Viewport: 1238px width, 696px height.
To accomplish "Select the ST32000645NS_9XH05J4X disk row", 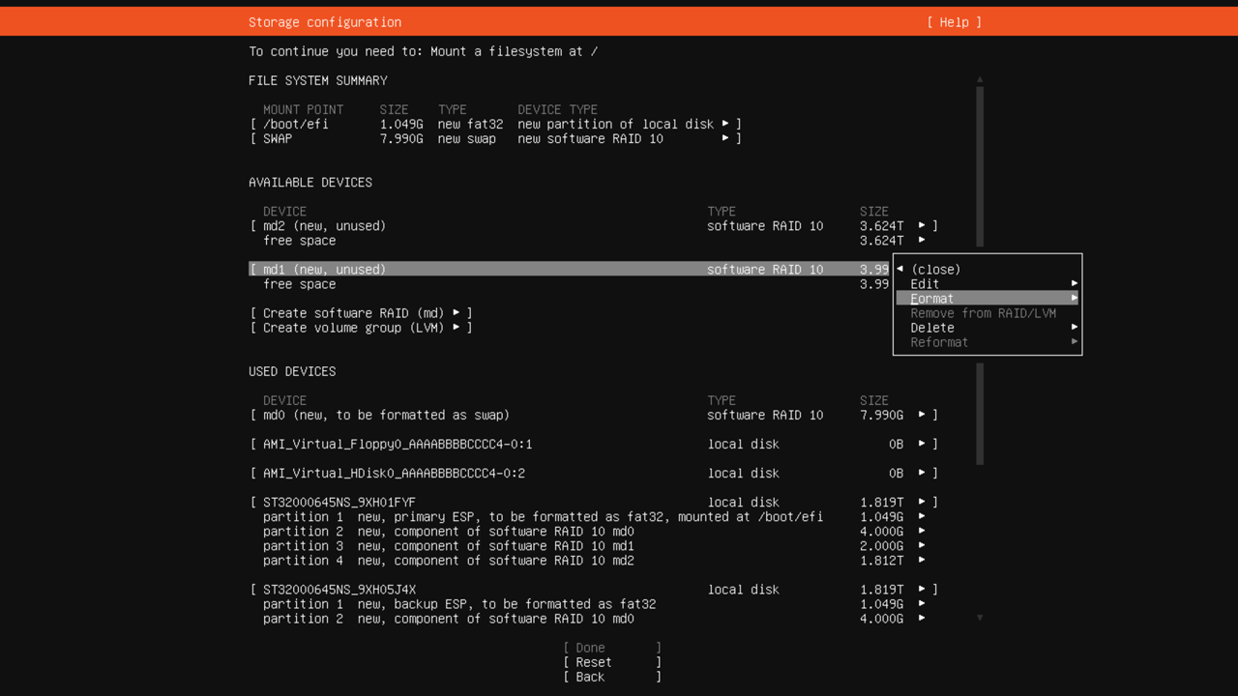I will (x=339, y=590).
